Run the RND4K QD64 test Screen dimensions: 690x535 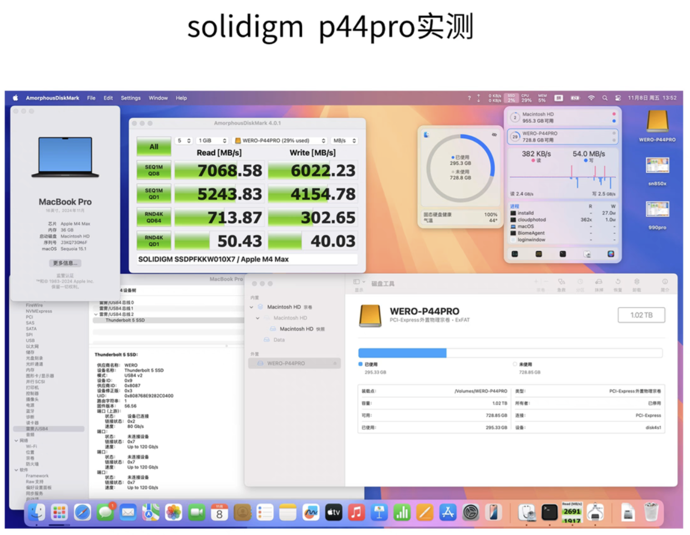pyautogui.click(x=154, y=217)
